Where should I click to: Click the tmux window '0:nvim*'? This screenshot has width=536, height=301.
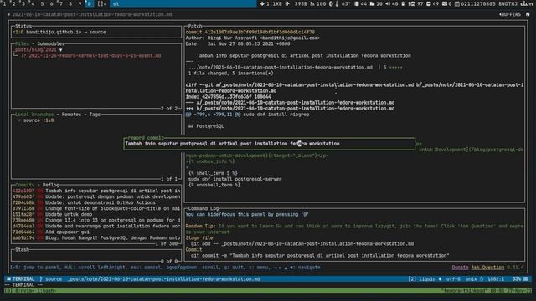pyautogui.click(x=26, y=291)
